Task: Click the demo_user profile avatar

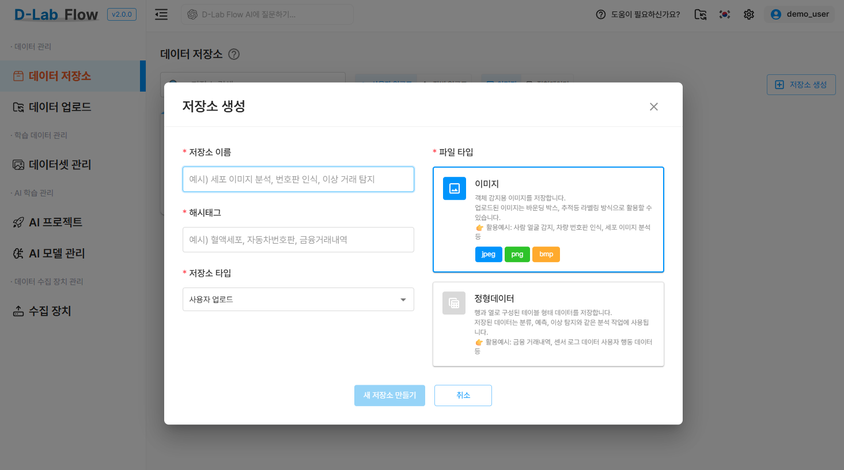Action: [x=776, y=14]
